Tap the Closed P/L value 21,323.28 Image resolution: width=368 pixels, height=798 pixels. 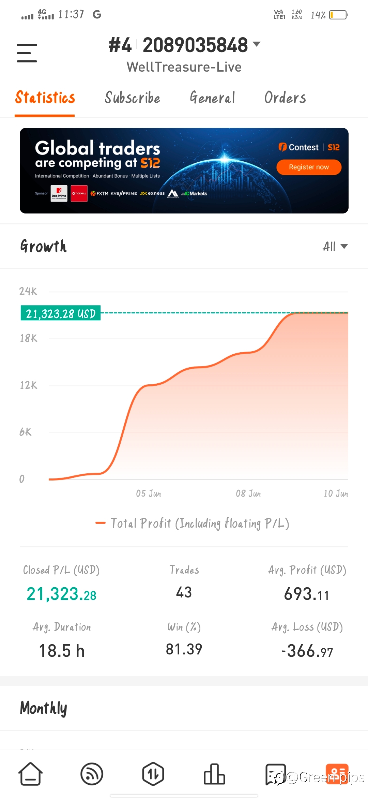(61, 594)
